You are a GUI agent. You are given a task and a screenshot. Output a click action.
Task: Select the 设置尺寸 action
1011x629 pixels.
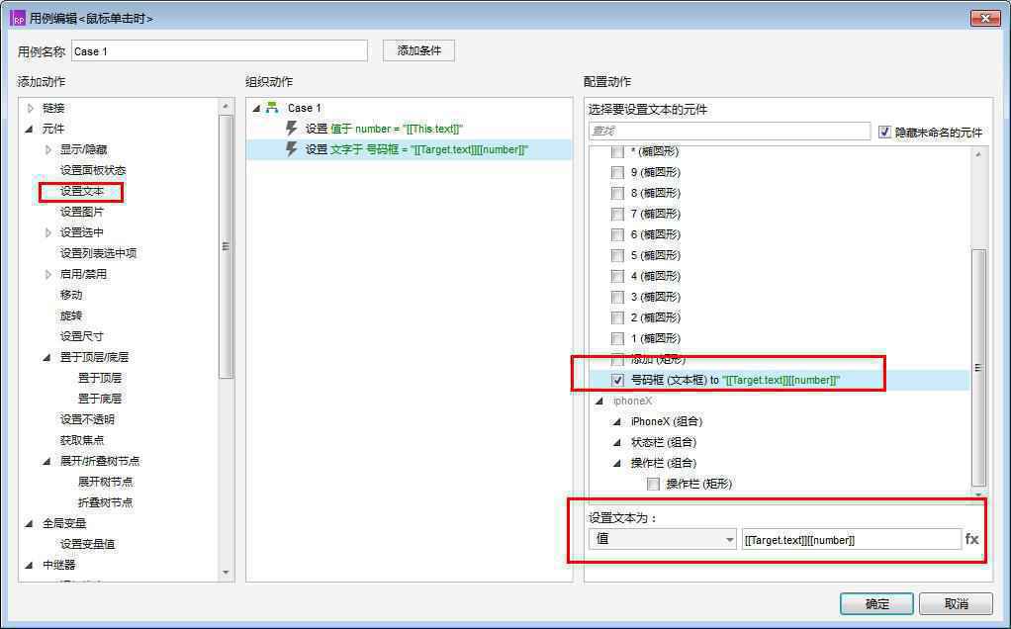tap(82, 336)
